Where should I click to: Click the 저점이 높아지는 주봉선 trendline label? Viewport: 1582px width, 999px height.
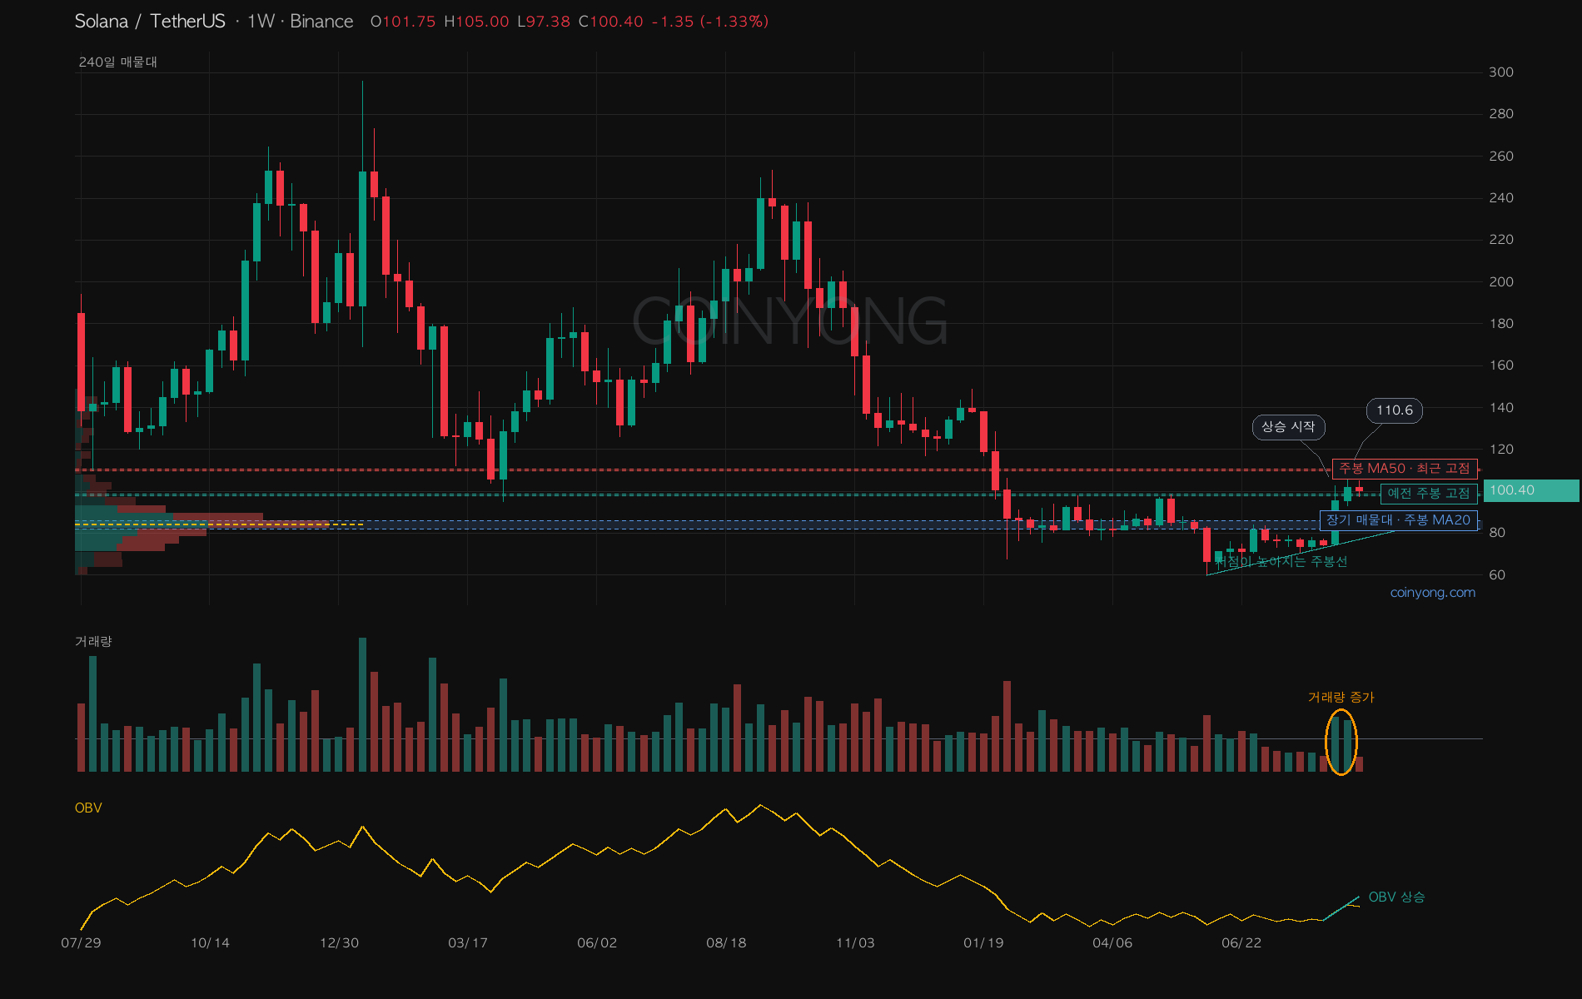click(1281, 562)
